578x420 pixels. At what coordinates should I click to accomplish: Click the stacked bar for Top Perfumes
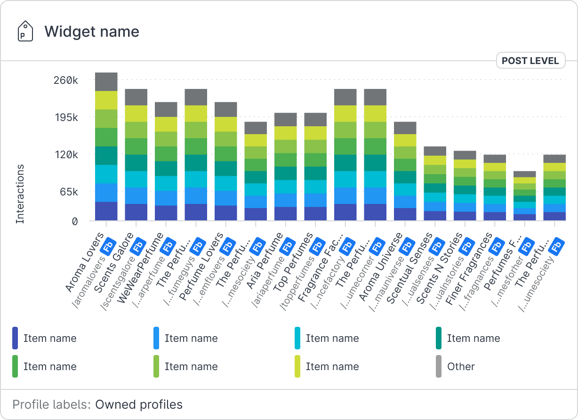pyautogui.click(x=315, y=167)
